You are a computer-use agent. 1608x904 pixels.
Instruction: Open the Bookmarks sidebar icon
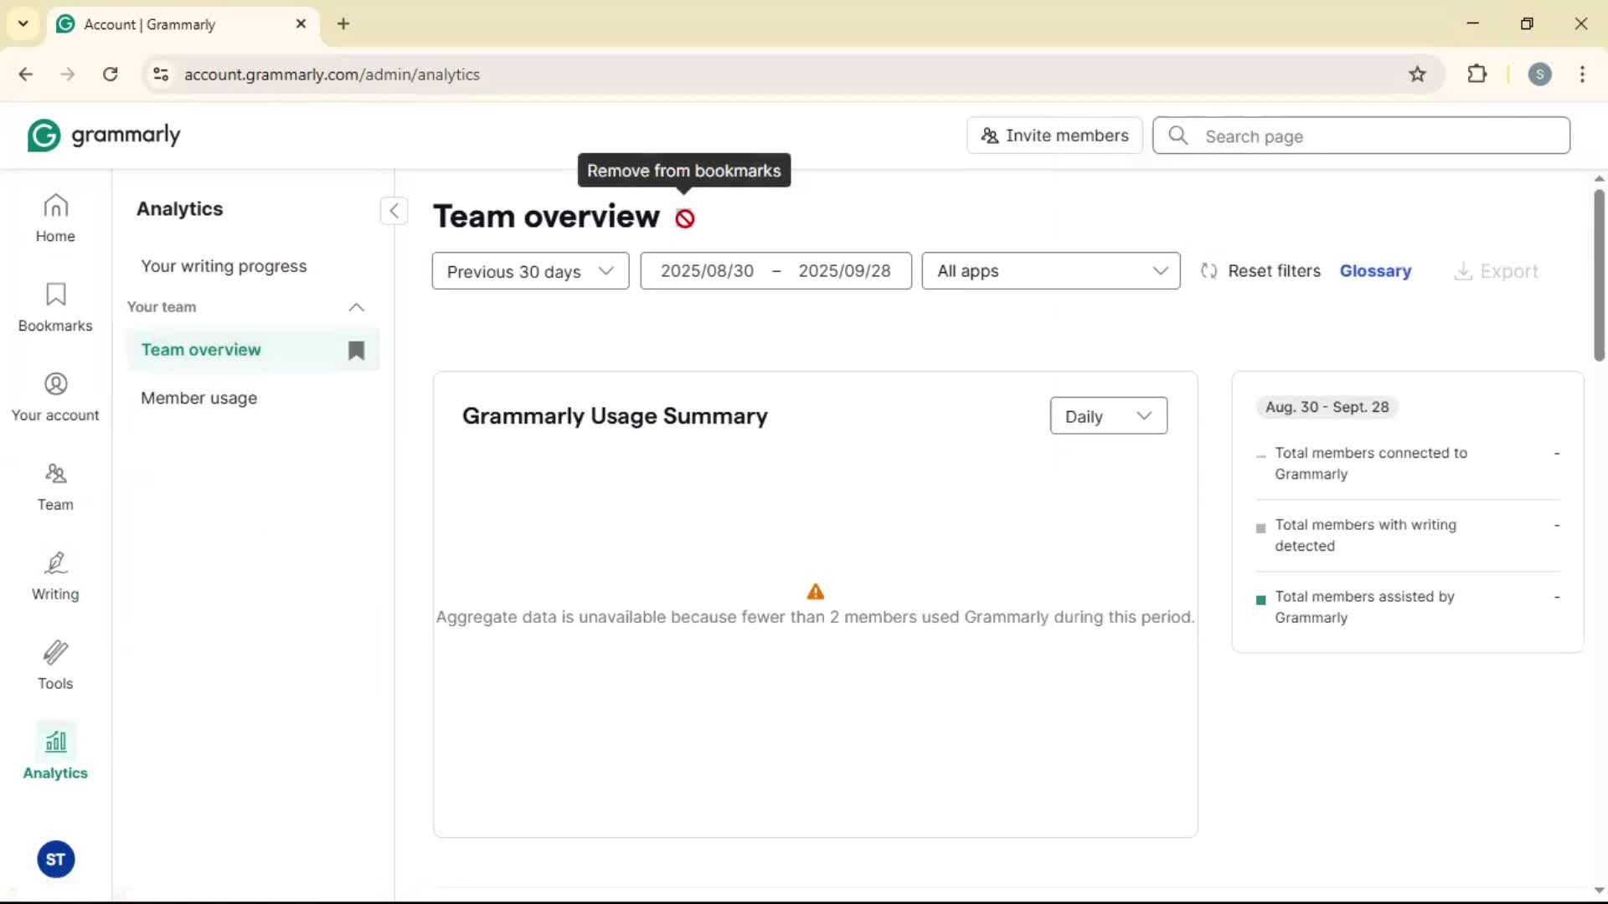tap(55, 307)
